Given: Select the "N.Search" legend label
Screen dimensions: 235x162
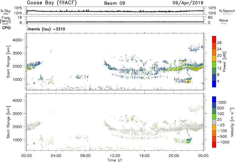Looking at the screenshot, I should (227, 11).
